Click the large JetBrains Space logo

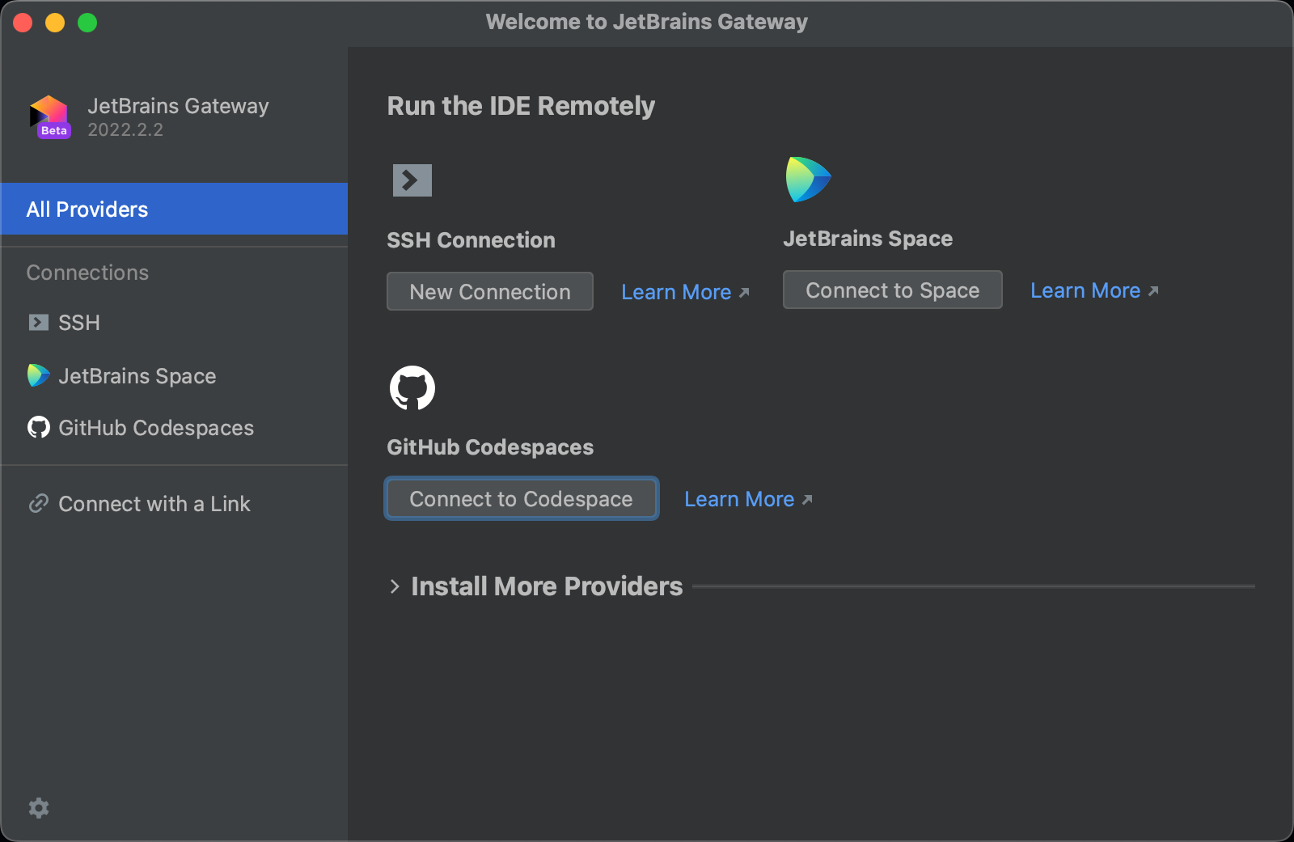tap(808, 180)
